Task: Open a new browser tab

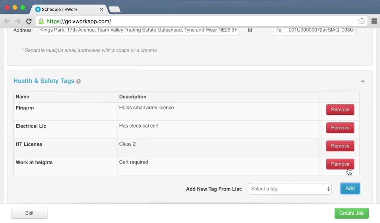Action: (115, 9)
